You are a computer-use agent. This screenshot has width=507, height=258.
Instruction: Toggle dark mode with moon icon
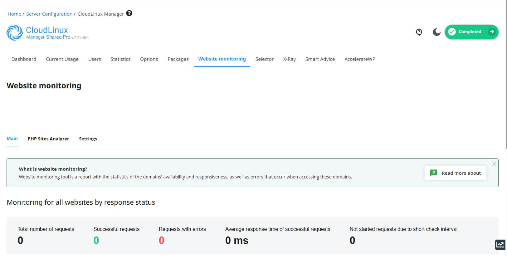tap(436, 32)
